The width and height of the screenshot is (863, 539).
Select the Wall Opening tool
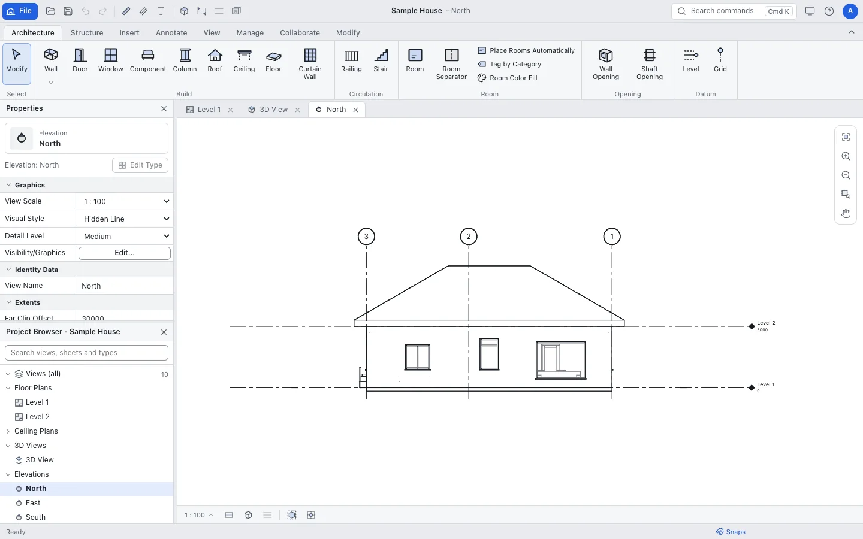(x=606, y=63)
